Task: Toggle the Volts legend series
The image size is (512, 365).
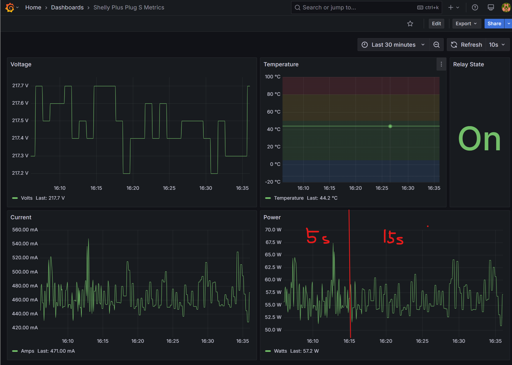Action: point(27,198)
